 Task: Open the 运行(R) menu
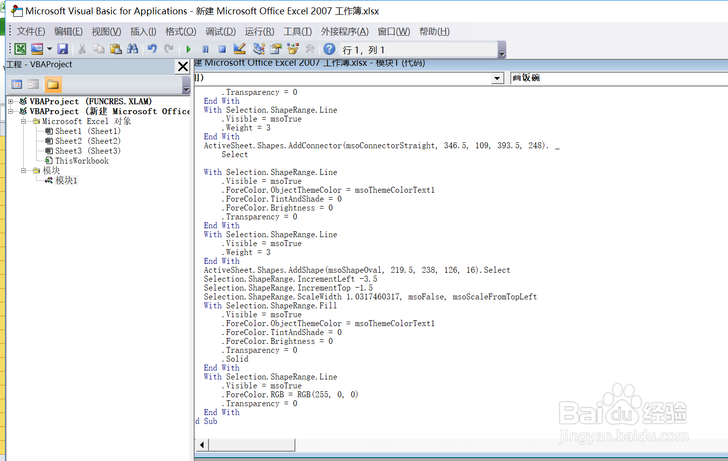point(259,32)
